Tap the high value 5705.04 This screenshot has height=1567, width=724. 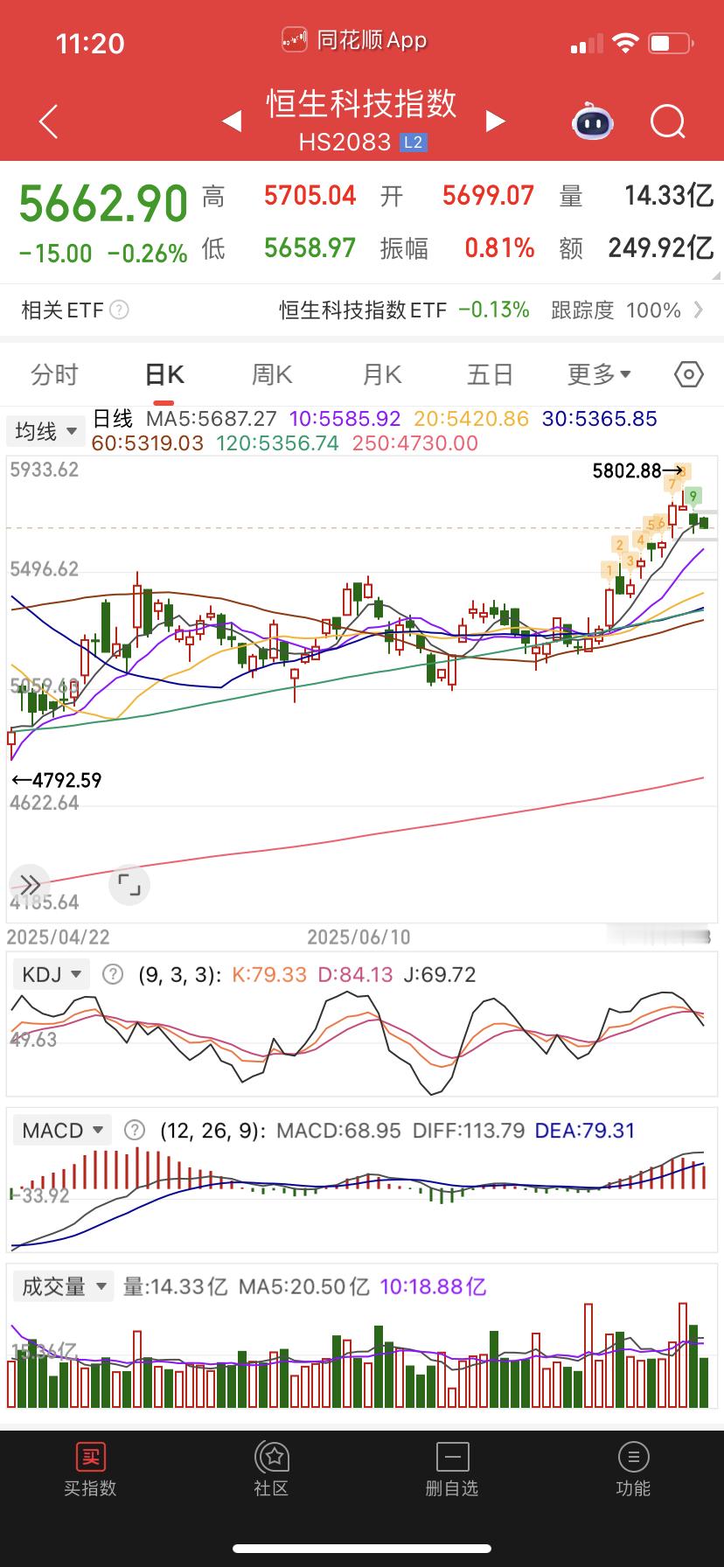(310, 195)
